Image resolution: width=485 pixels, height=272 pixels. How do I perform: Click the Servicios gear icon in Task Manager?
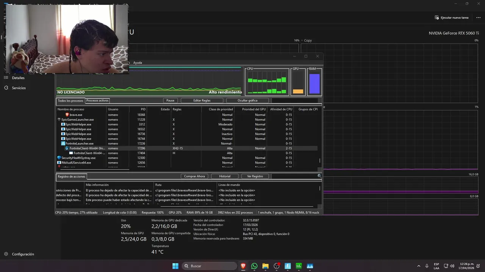(x=6, y=88)
